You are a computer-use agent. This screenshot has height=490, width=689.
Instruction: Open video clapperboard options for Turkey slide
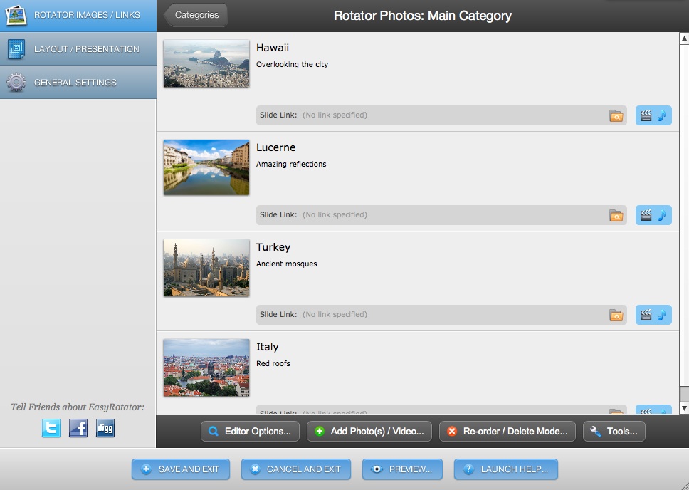coord(646,315)
